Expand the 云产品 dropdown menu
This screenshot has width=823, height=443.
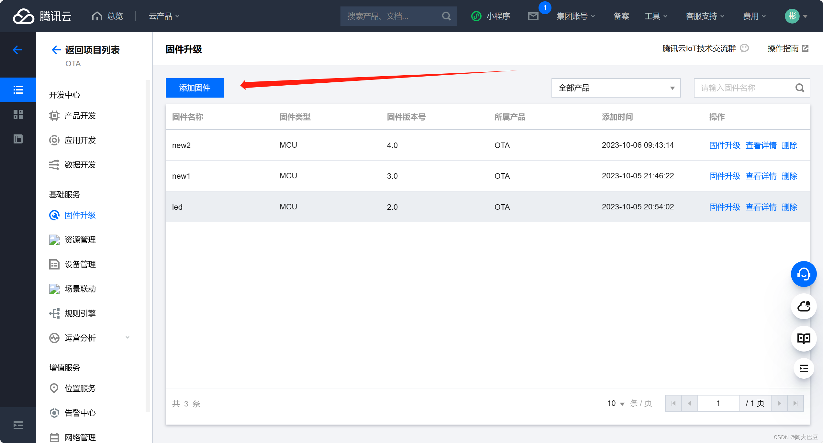[164, 16]
